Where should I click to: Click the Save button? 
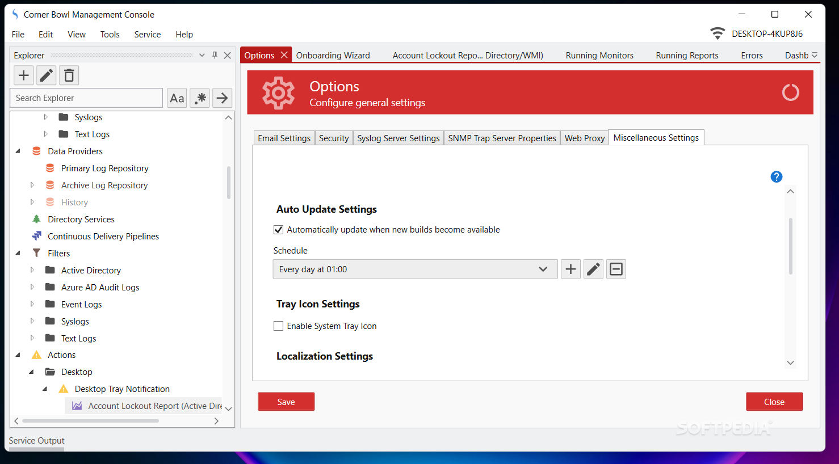286,402
